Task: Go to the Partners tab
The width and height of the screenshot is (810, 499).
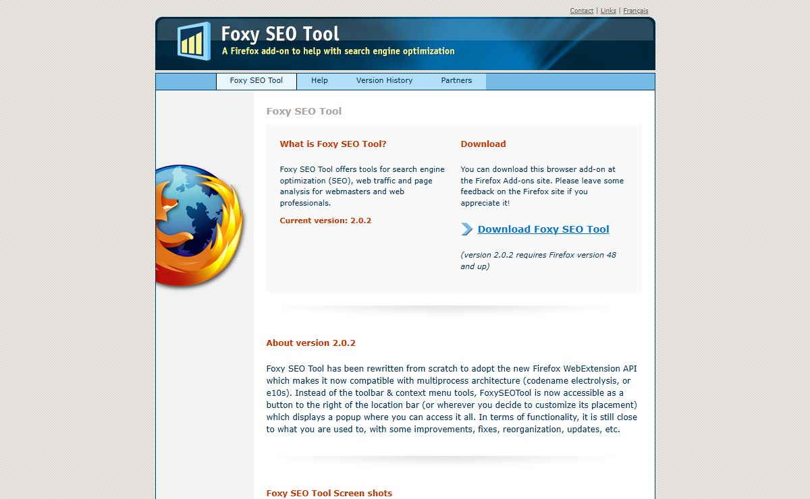Action: coord(456,81)
